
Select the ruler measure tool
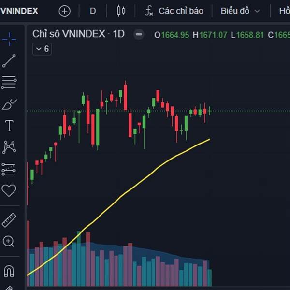pos(9,220)
